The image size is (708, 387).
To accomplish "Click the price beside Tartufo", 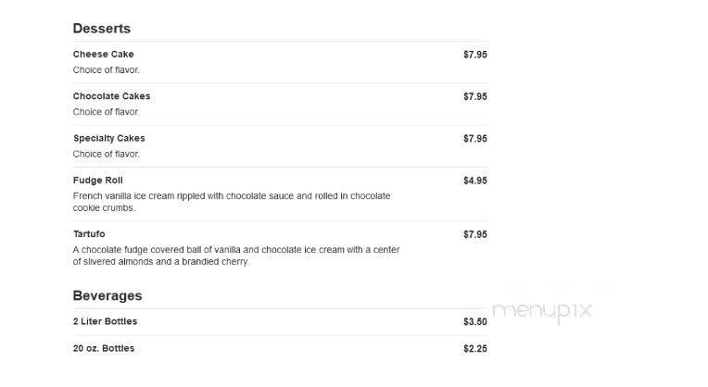I will [474, 234].
